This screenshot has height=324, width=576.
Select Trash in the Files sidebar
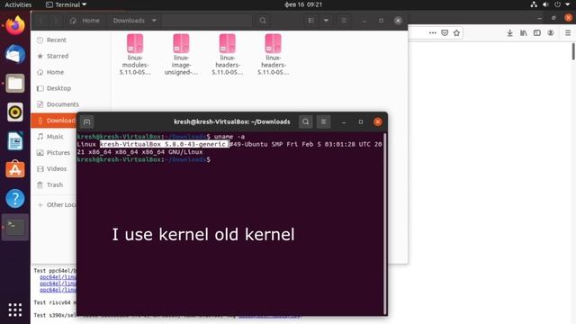tap(54, 184)
